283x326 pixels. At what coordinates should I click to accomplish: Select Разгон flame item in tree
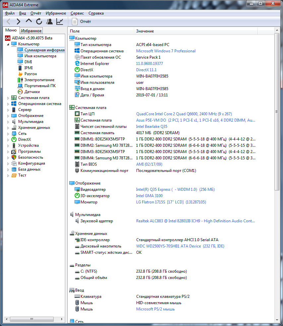30,74
